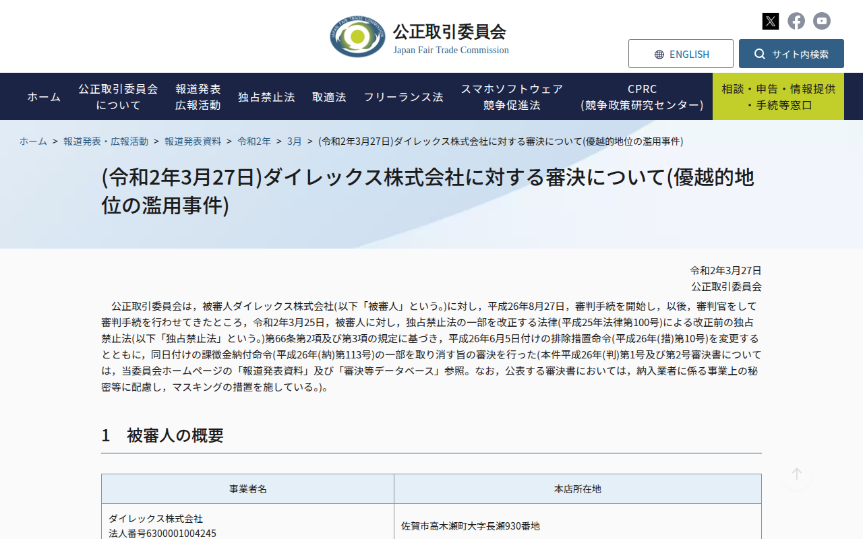
Task: Click the table header 本店所在地
Action: 578,489
